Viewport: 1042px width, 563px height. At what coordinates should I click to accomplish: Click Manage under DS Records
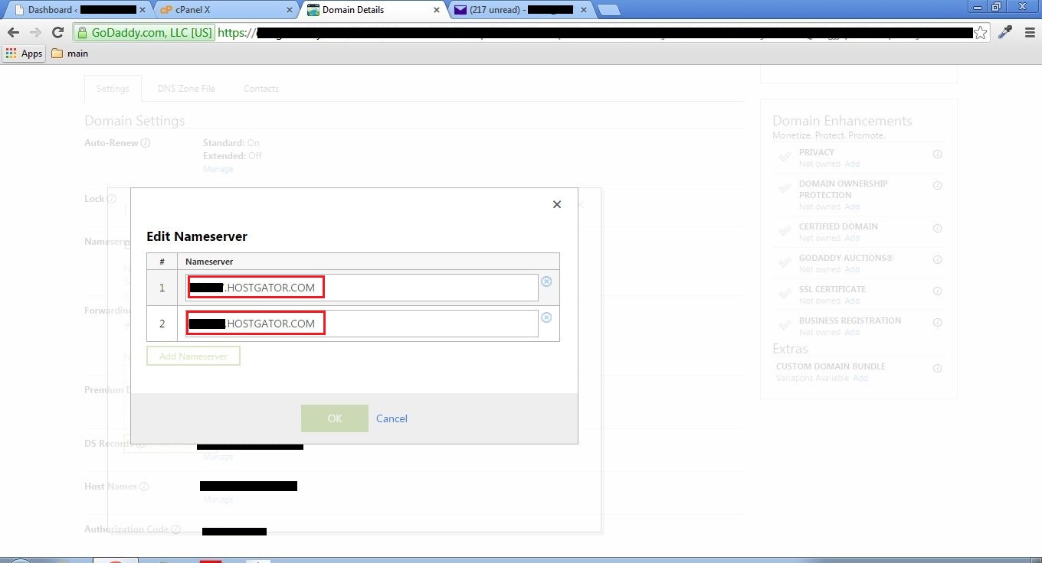tap(218, 457)
